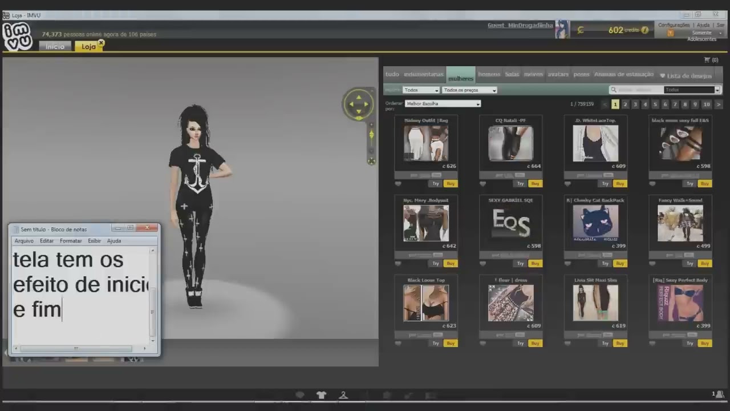This screenshot has width=730, height=411.
Task: Open the WhiteLaceTop product thumbnail
Action: click(x=595, y=143)
